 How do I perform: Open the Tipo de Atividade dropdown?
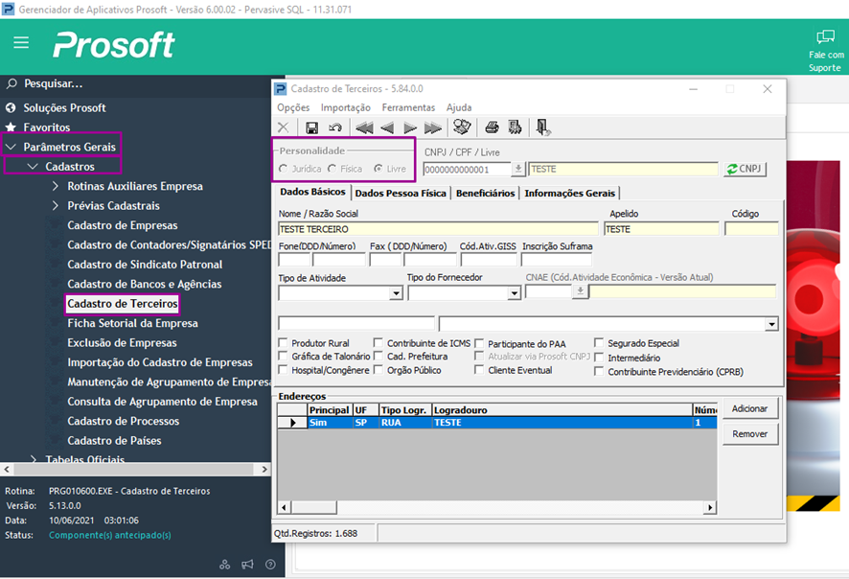tap(396, 293)
